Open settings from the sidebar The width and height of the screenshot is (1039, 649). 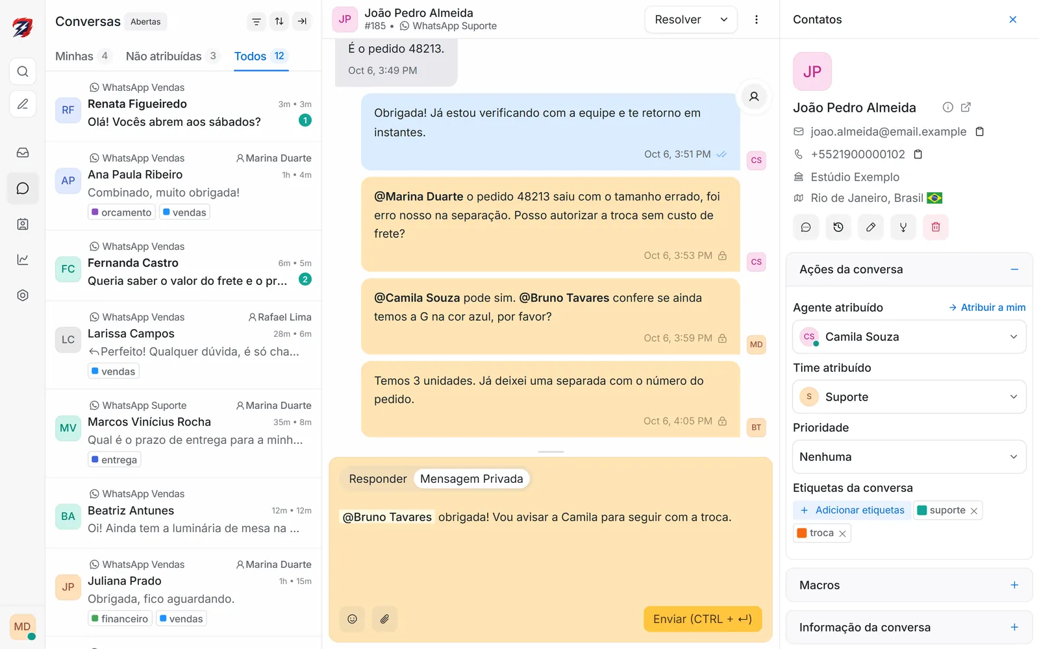tap(23, 295)
